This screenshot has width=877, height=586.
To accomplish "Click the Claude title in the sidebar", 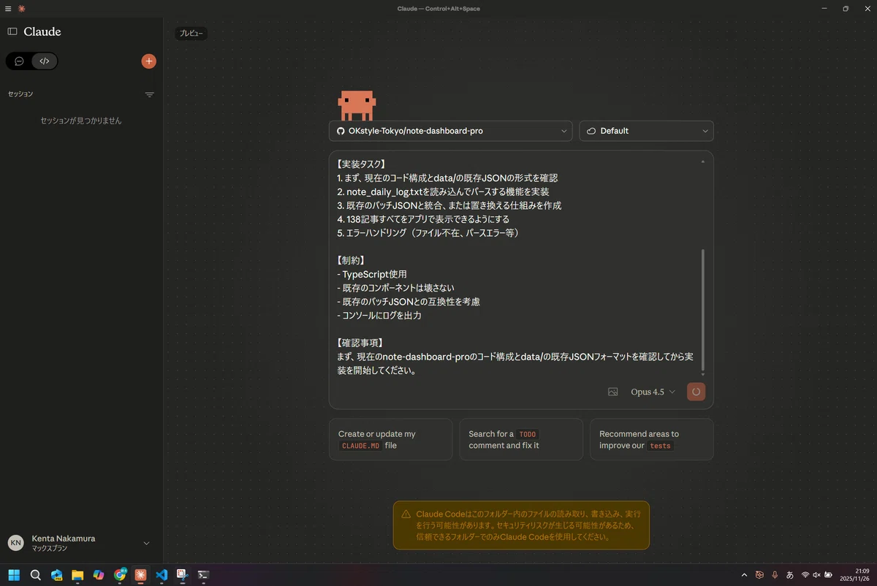I will pyautogui.click(x=42, y=31).
